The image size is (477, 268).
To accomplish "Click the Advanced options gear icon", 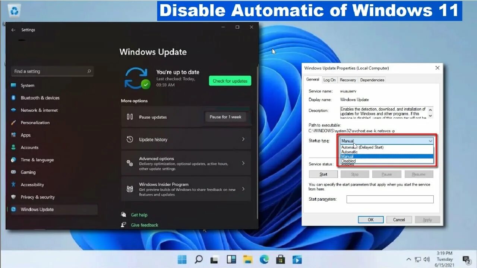I will (x=130, y=163).
